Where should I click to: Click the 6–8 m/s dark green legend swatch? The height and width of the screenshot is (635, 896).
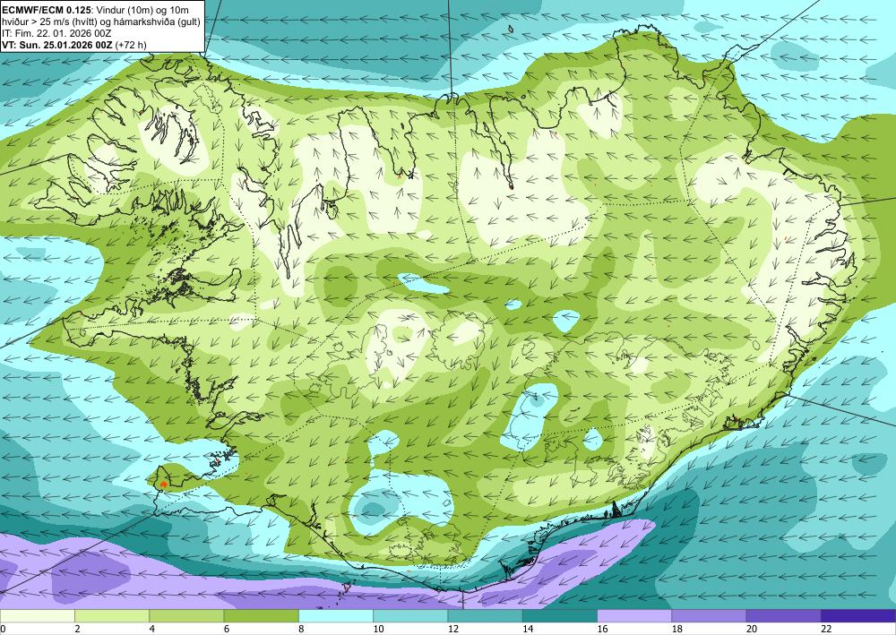[261, 616]
